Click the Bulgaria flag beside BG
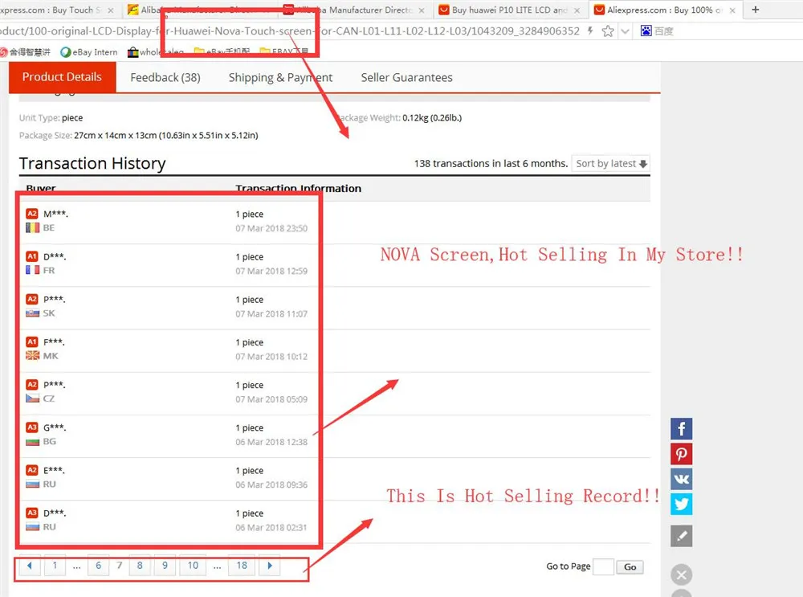 pyautogui.click(x=32, y=441)
